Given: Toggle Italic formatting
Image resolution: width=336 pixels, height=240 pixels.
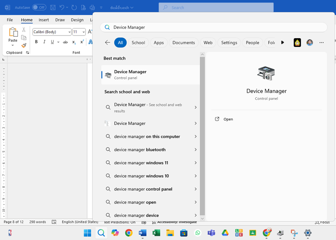Looking at the screenshot, I should point(44,42).
